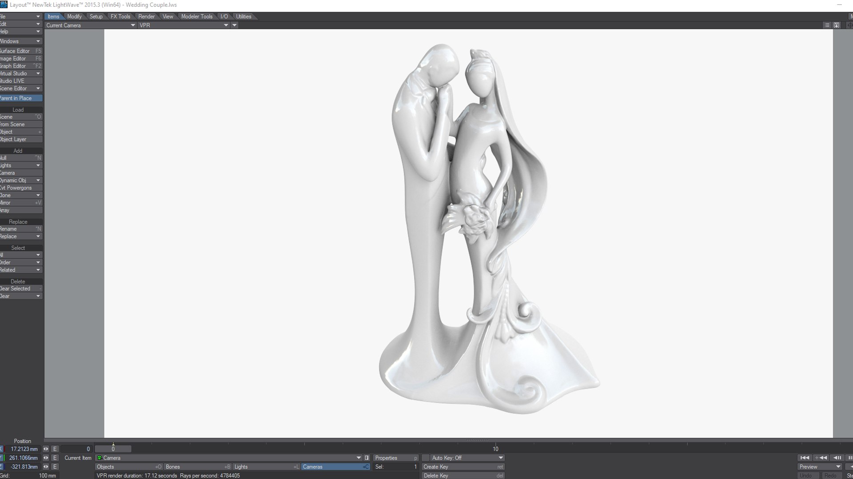Screen dimensions: 853x479
Task: Jump to first frame playback button
Action: pyautogui.click(x=805, y=458)
